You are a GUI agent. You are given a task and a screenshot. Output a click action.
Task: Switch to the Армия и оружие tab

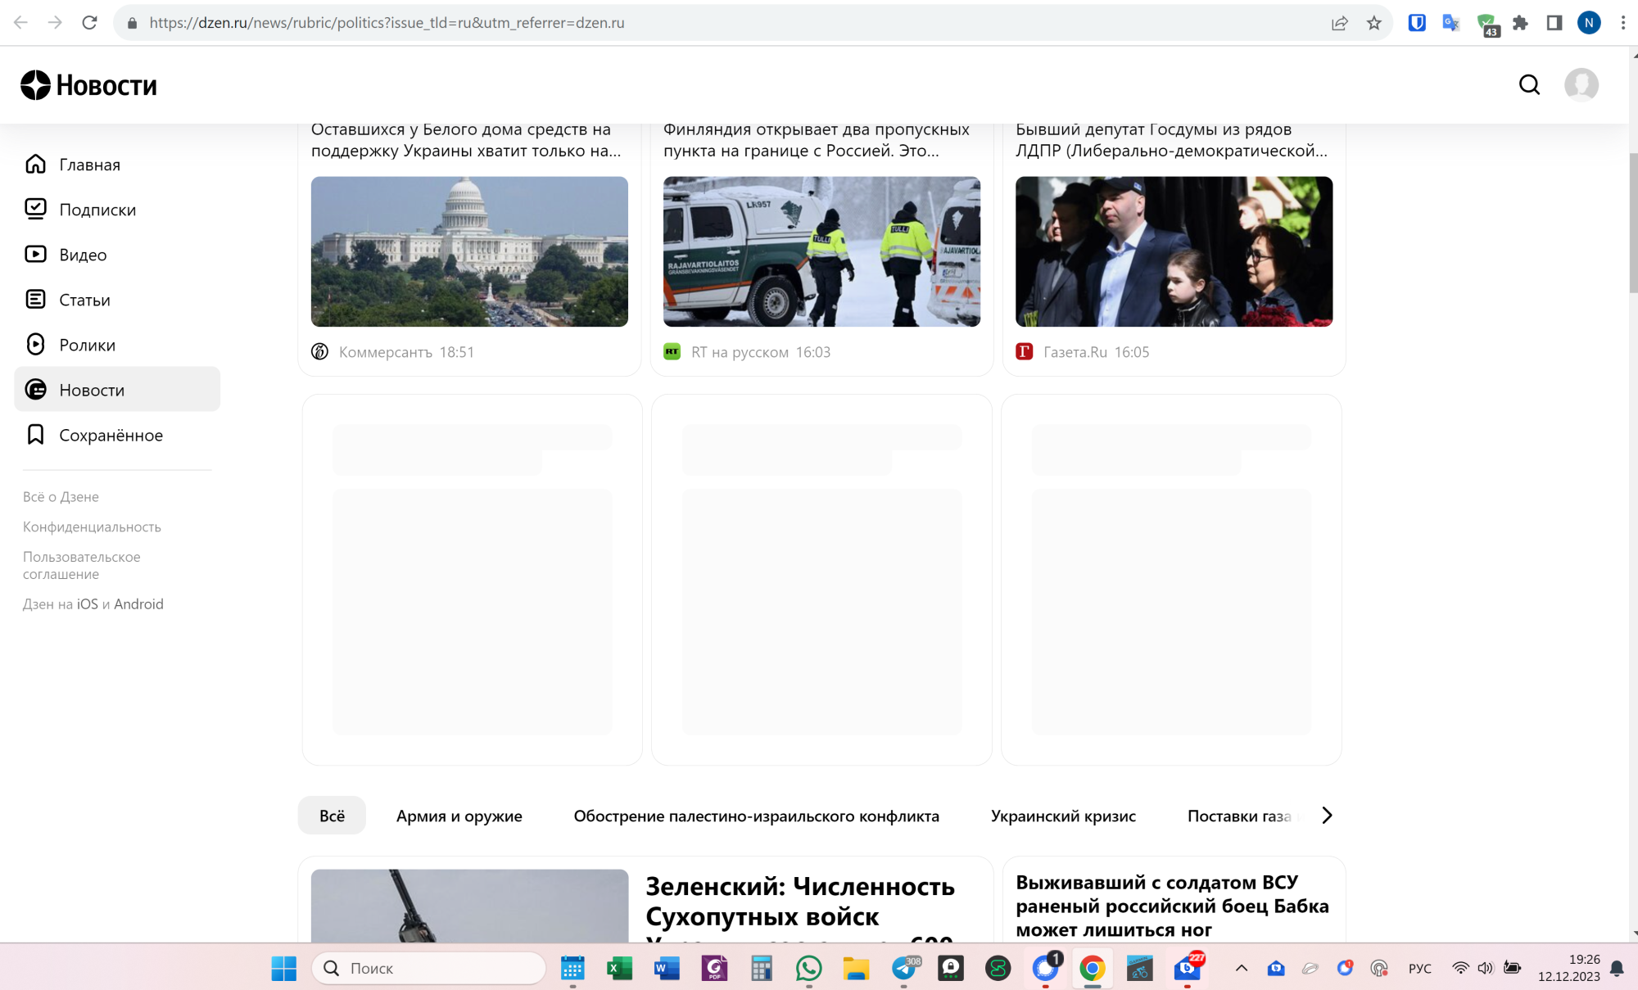459,815
